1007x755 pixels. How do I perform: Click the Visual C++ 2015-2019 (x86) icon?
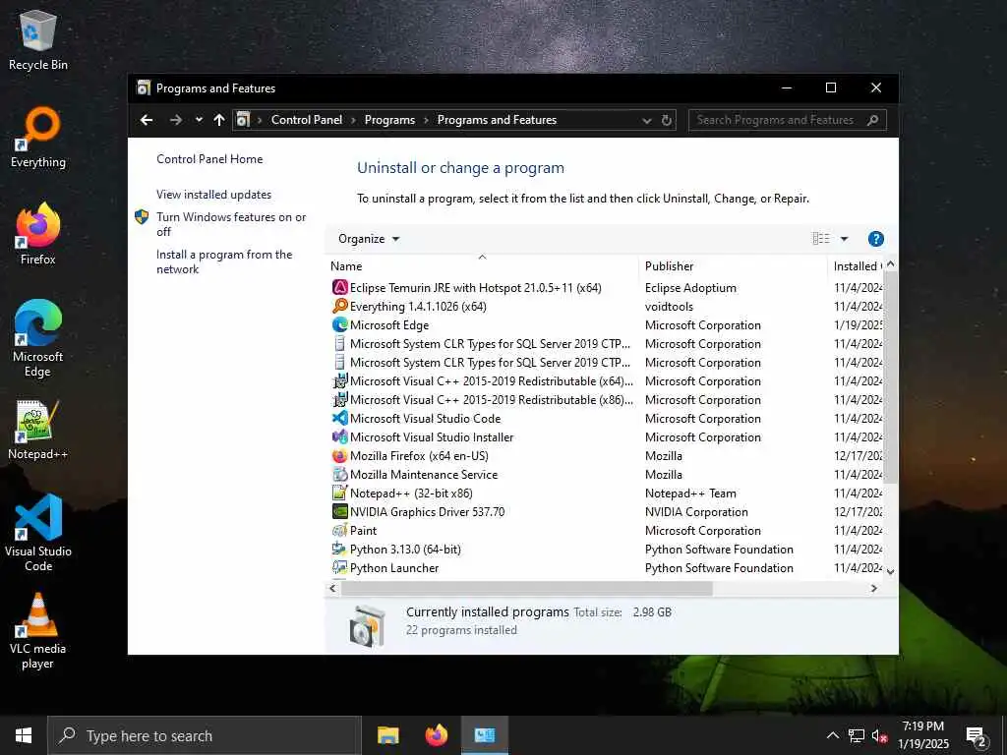(339, 399)
